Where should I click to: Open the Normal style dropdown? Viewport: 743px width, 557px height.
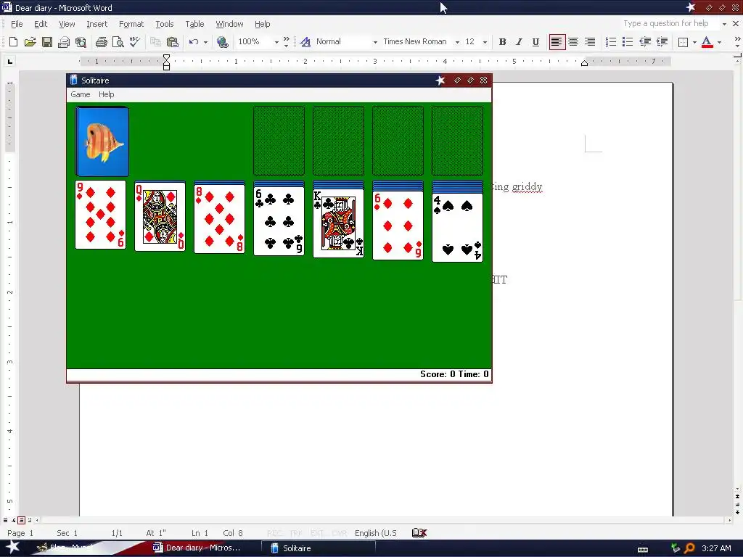(375, 42)
